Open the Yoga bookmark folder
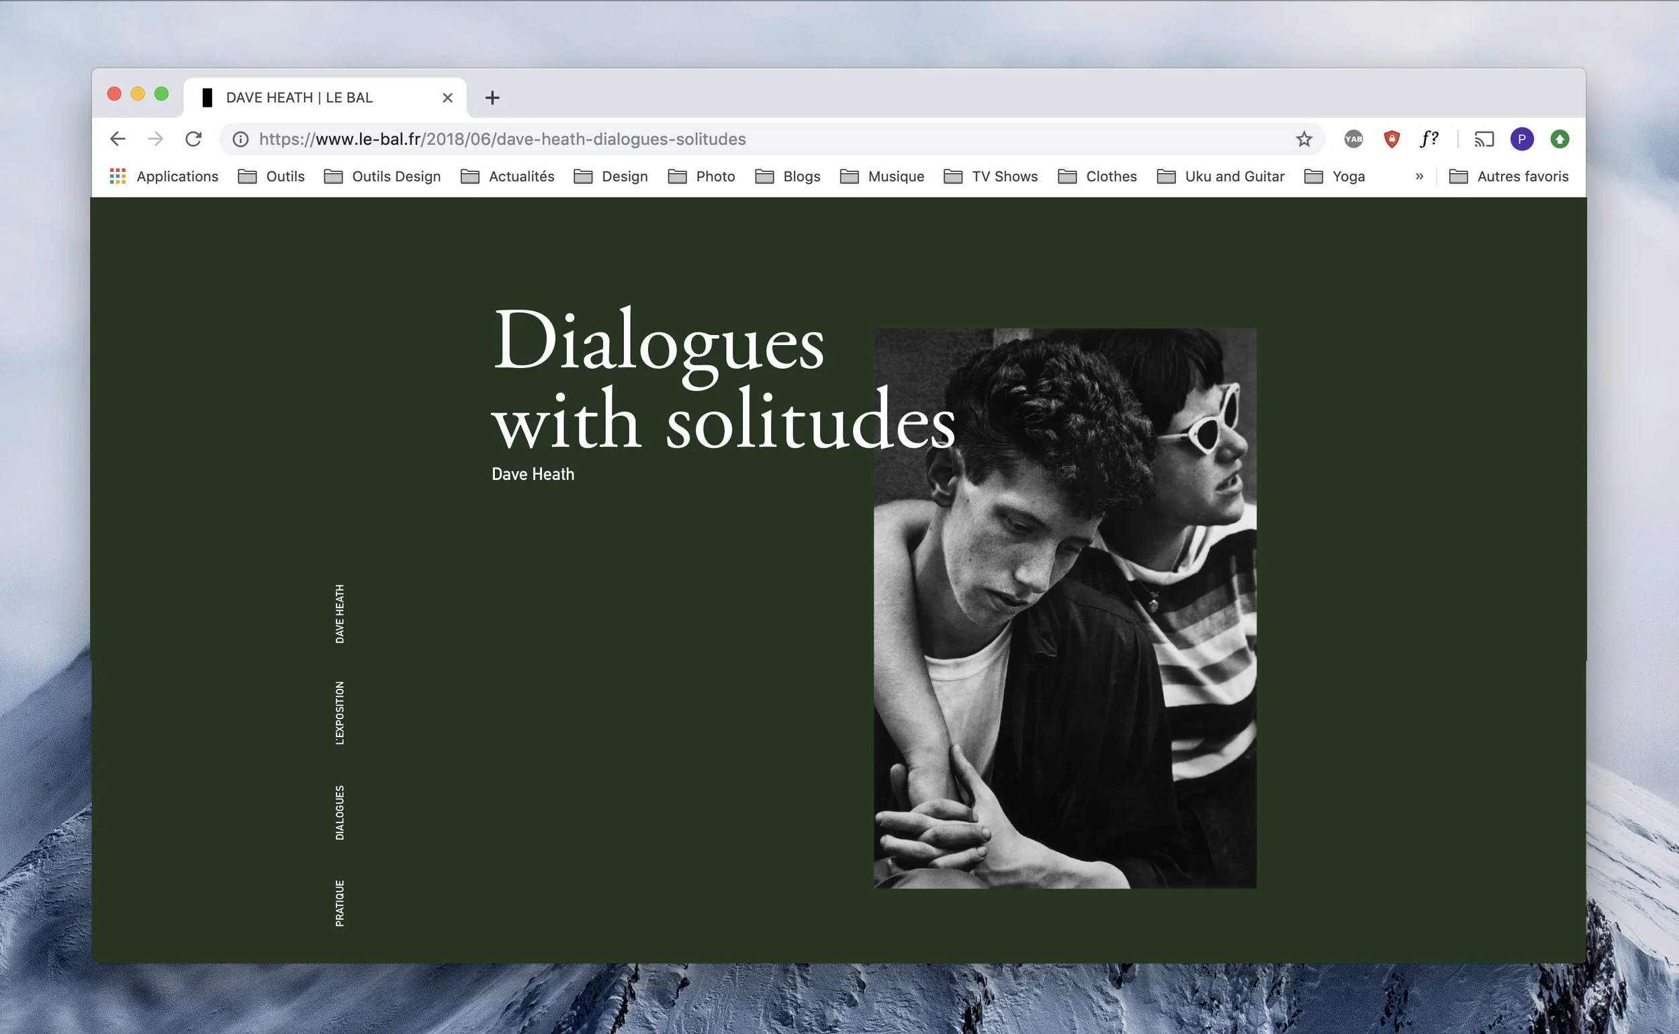 (1334, 177)
